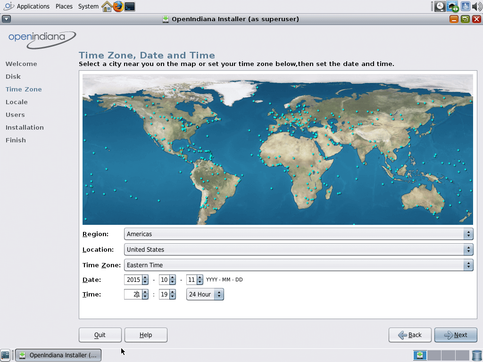Click the Quit button

click(100, 335)
